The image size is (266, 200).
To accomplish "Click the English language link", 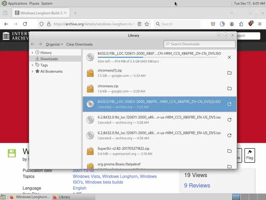I will pyautogui.click(x=79, y=188).
